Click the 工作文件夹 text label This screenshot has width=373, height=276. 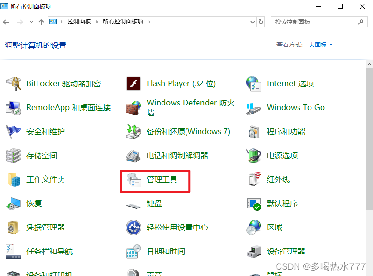[x=46, y=180]
